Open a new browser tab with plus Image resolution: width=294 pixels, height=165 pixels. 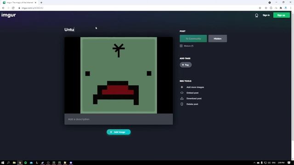pyautogui.click(x=41, y=3)
